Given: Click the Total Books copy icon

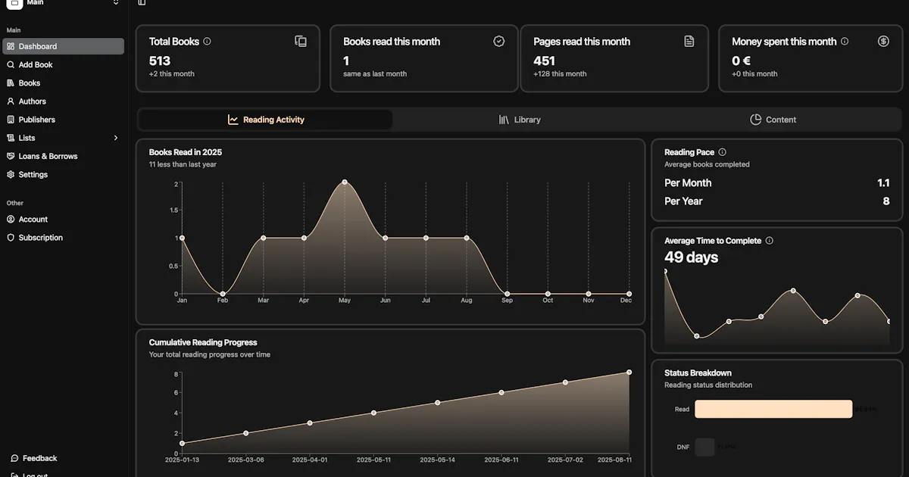Looking at the screenshot, I should pyautogui.click(x=301, y=42).
